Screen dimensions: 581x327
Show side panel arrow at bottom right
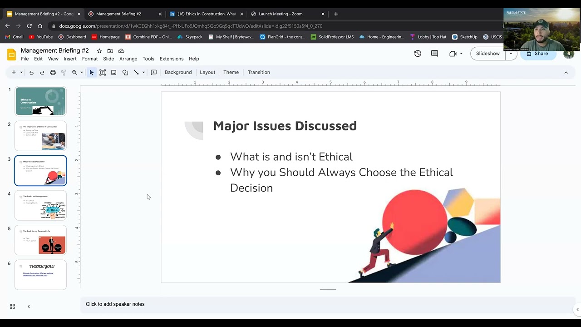tap(577, 309)
